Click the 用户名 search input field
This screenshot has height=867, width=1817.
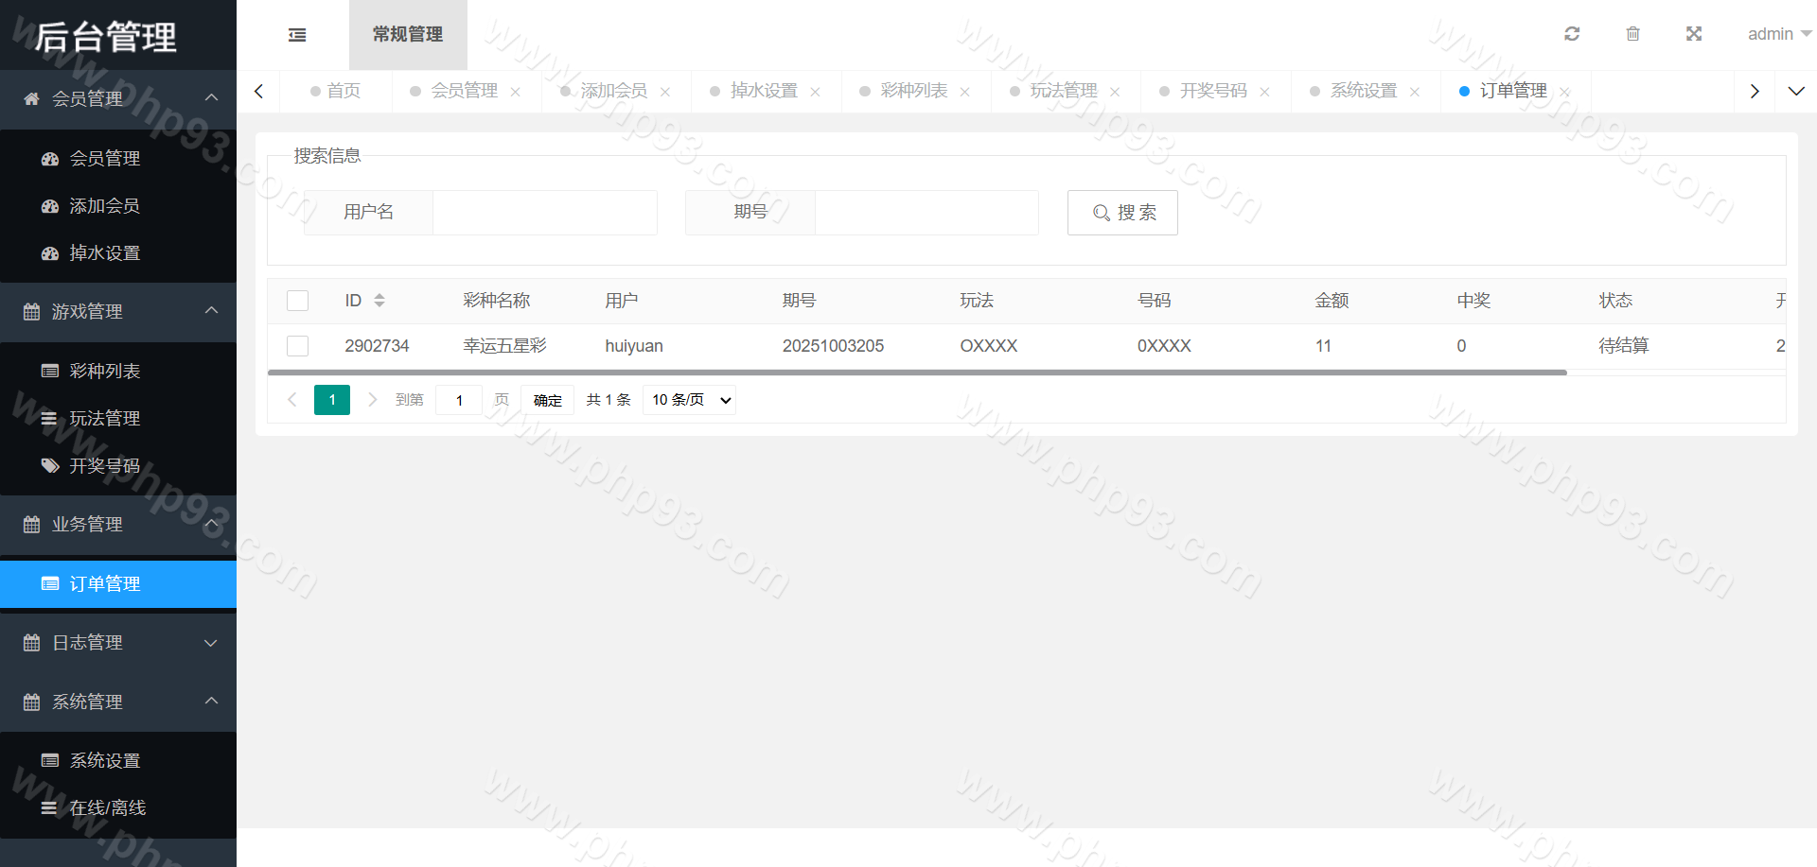click(x=544, y=213)
